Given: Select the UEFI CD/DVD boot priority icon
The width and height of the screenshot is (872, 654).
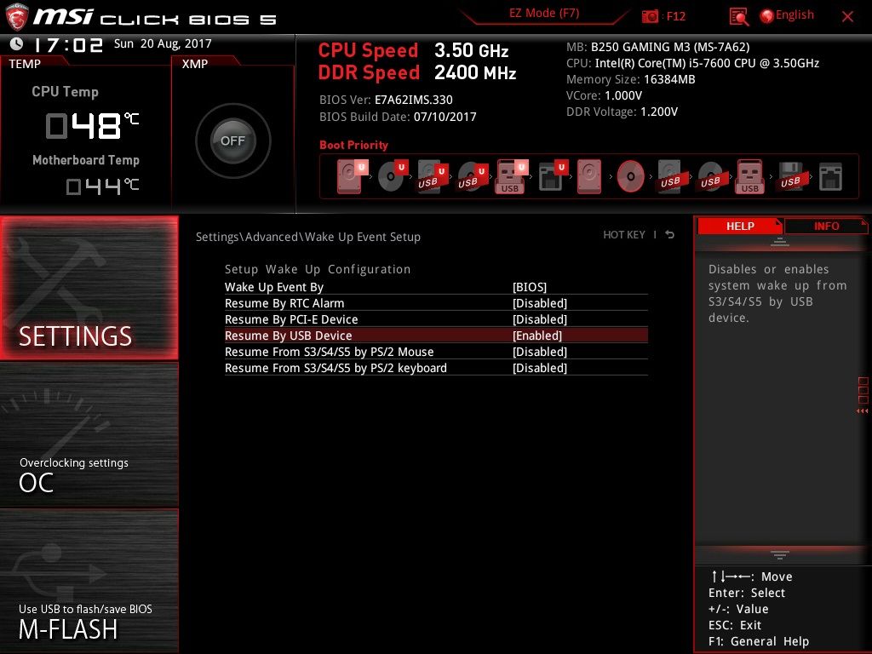Looking at the screenshot, I should click(392, 175).
